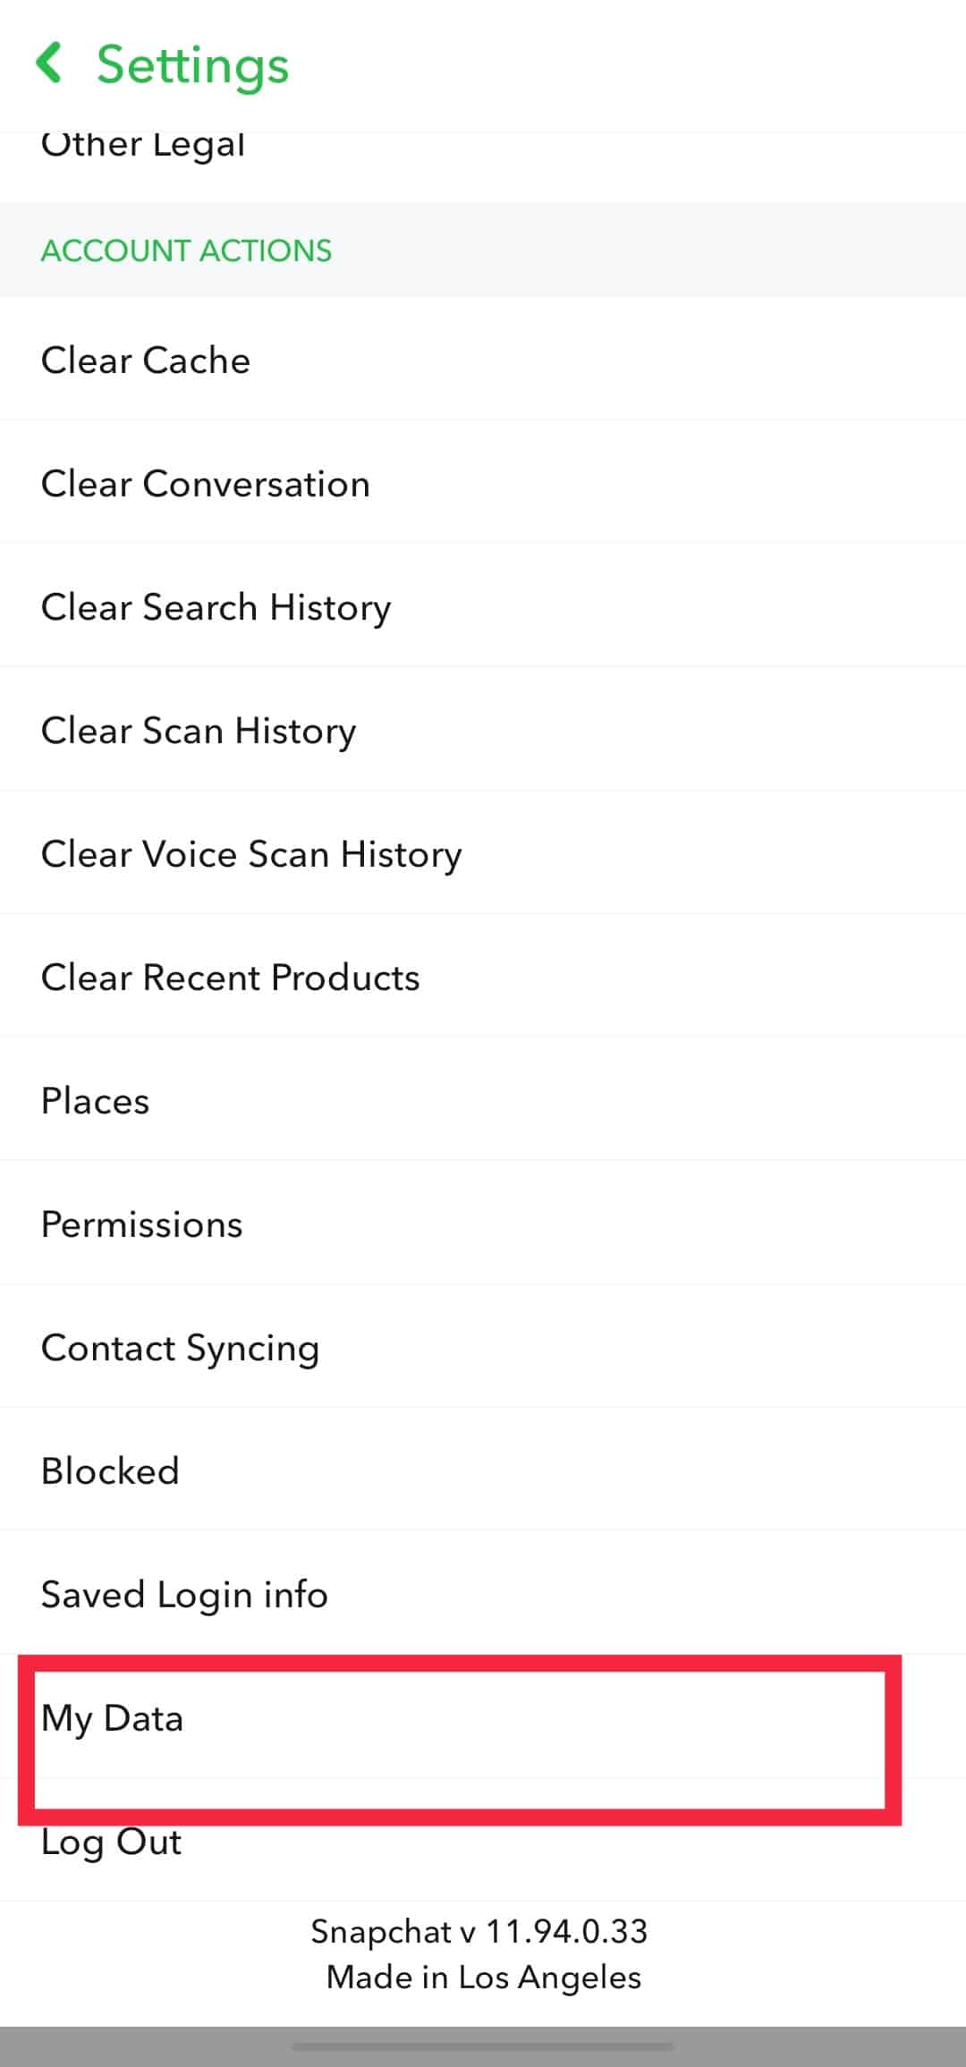This screenshot has height=2067, width=966.
Task: View the Blocked users list
Action: click(x=111, y=1471)
